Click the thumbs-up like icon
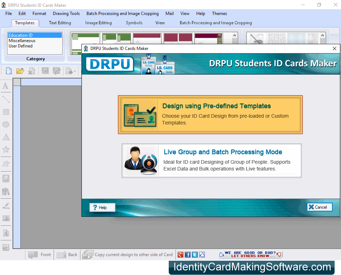The width and height of the screenshot is (341, 275). pos(202,255)
